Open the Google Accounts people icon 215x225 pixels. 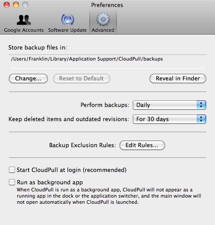click(24, 20)
